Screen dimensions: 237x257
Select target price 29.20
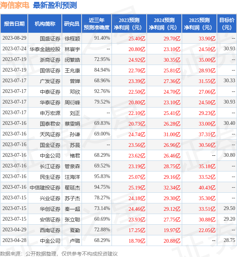tap(229, 219)
